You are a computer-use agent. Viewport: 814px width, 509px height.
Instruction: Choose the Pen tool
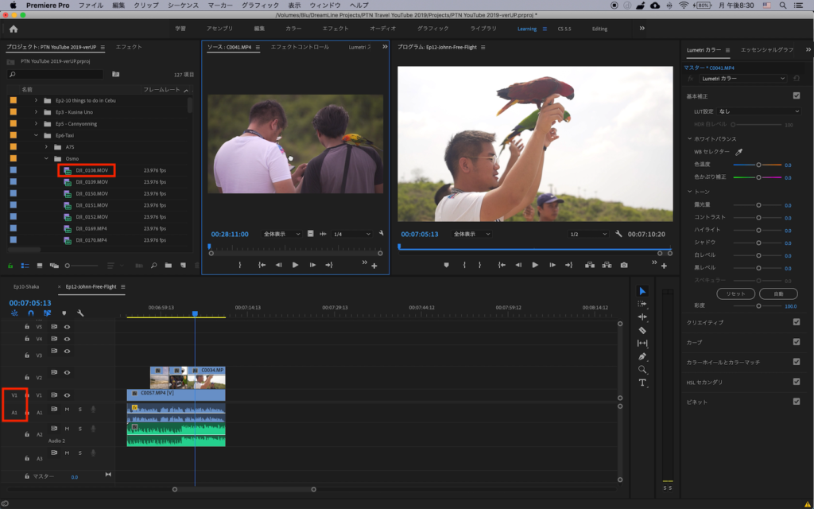tap(642, 356)
